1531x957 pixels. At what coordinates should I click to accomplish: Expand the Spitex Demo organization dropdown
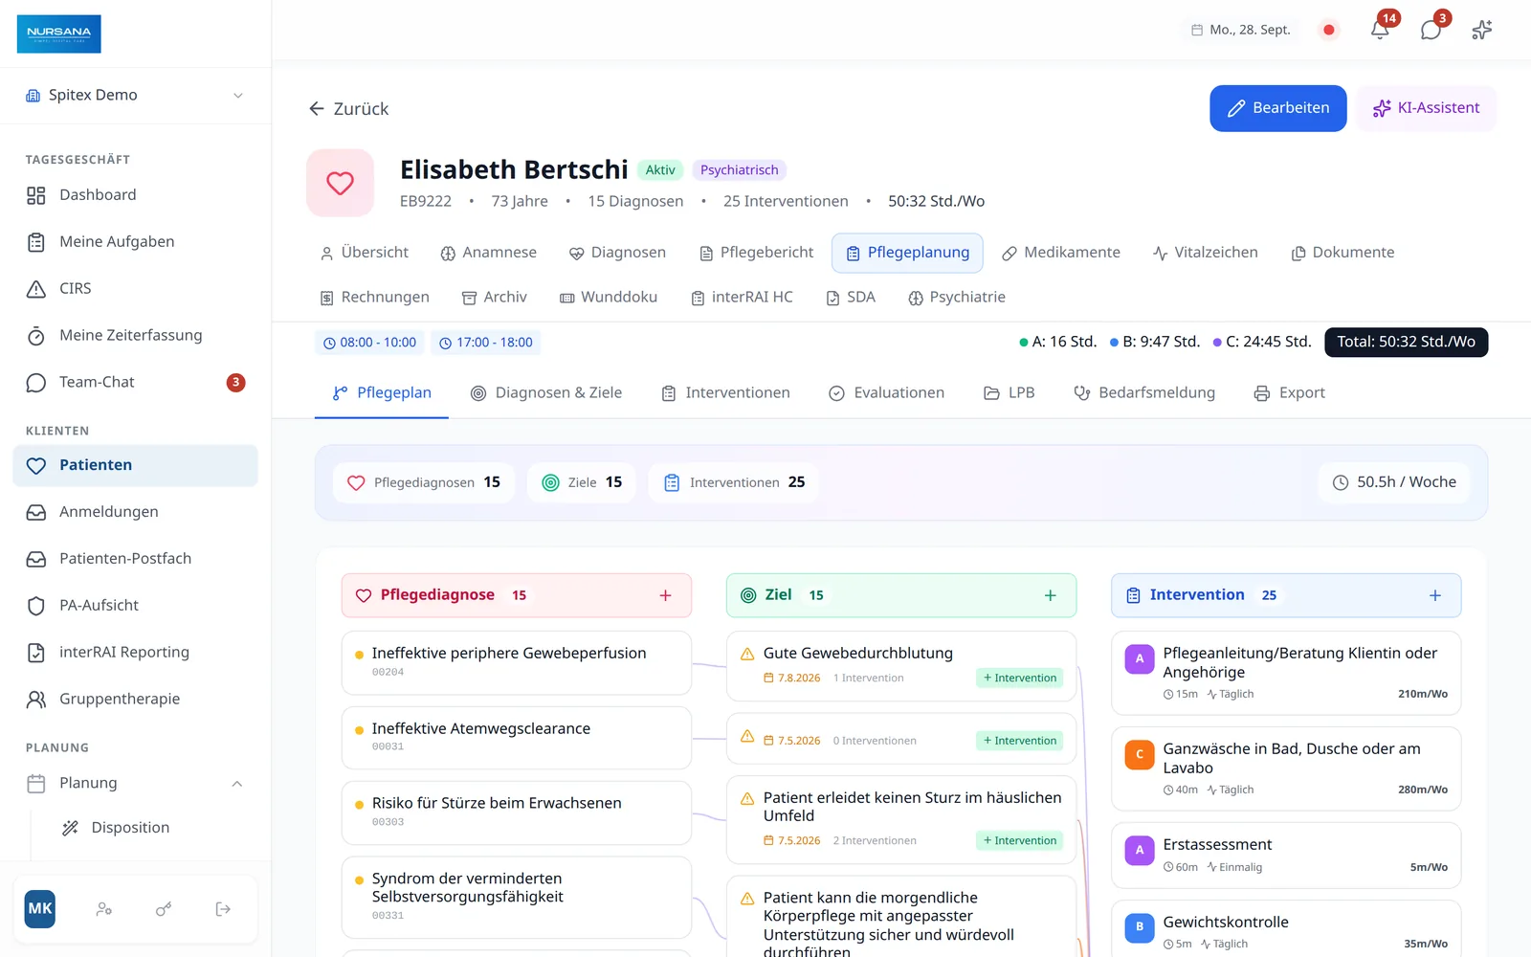(135, 95)
